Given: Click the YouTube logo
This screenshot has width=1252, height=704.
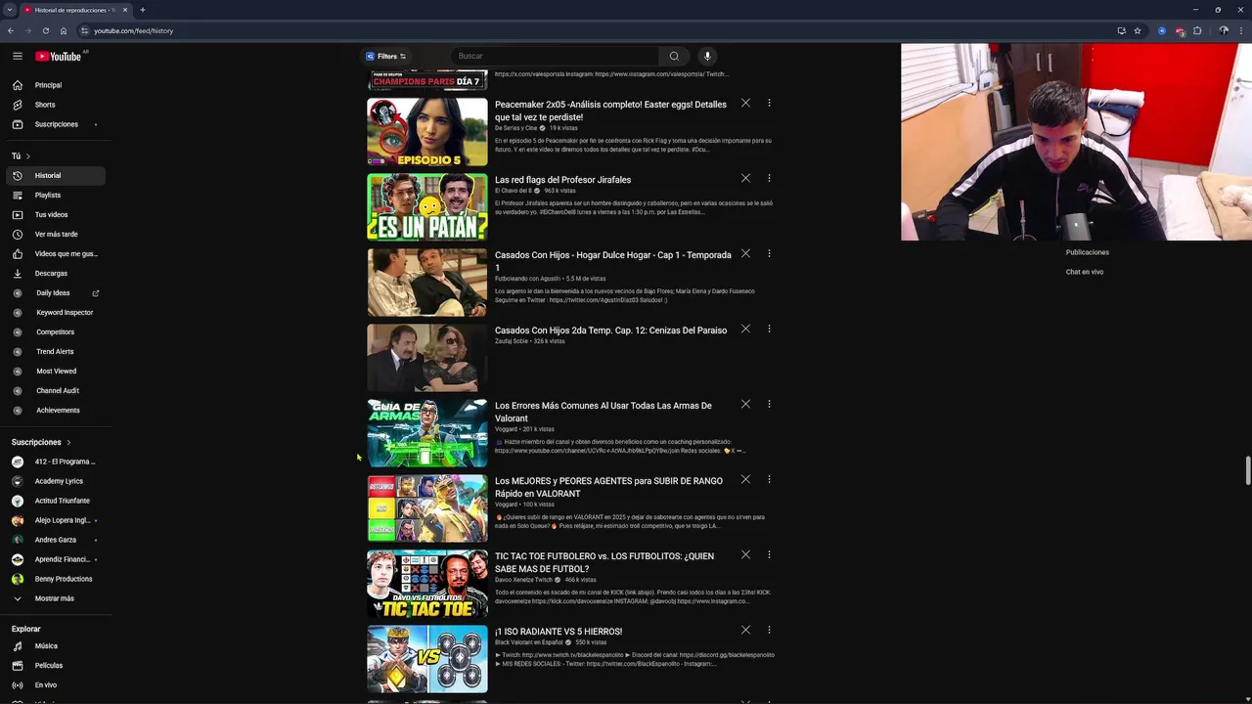Looking at the screenshot, I should (58, 56).
